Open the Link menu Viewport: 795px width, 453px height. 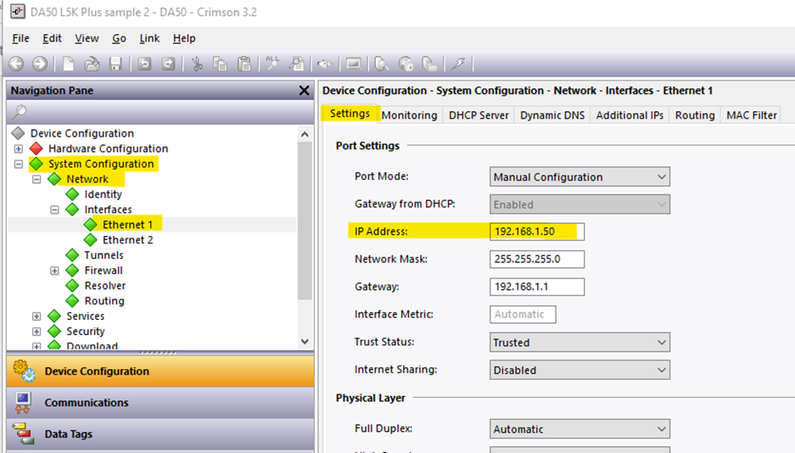click(x=149, y=38)
